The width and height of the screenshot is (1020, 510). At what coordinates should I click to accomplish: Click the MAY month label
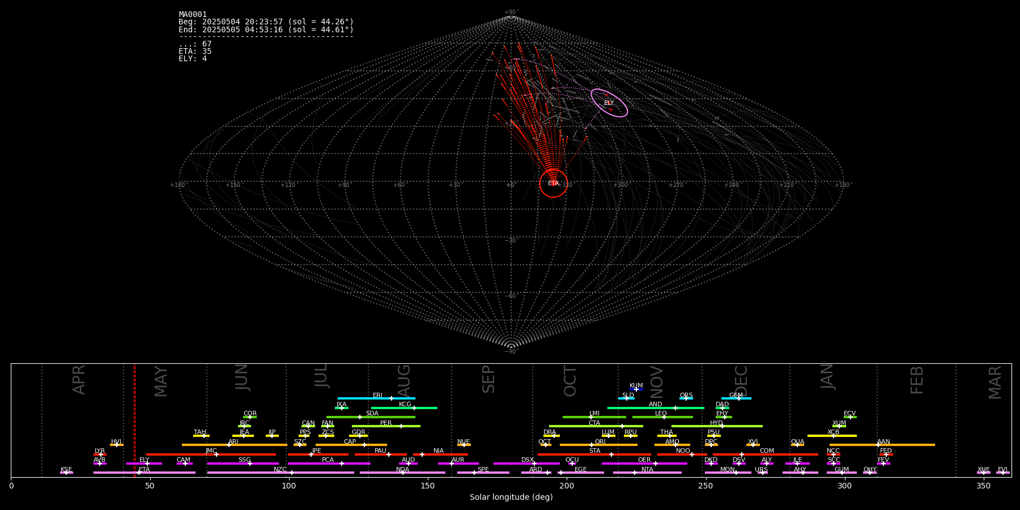pyautogui.click(x=161, y=381)
